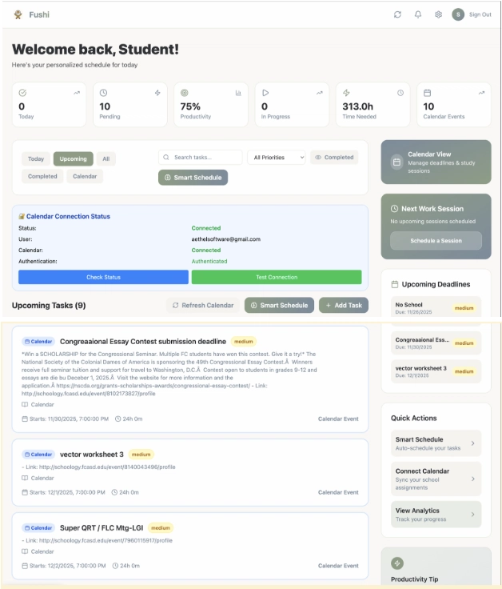Click the Add Task button
The width and height of the screenshot is (502, 589).
(344, 305)
